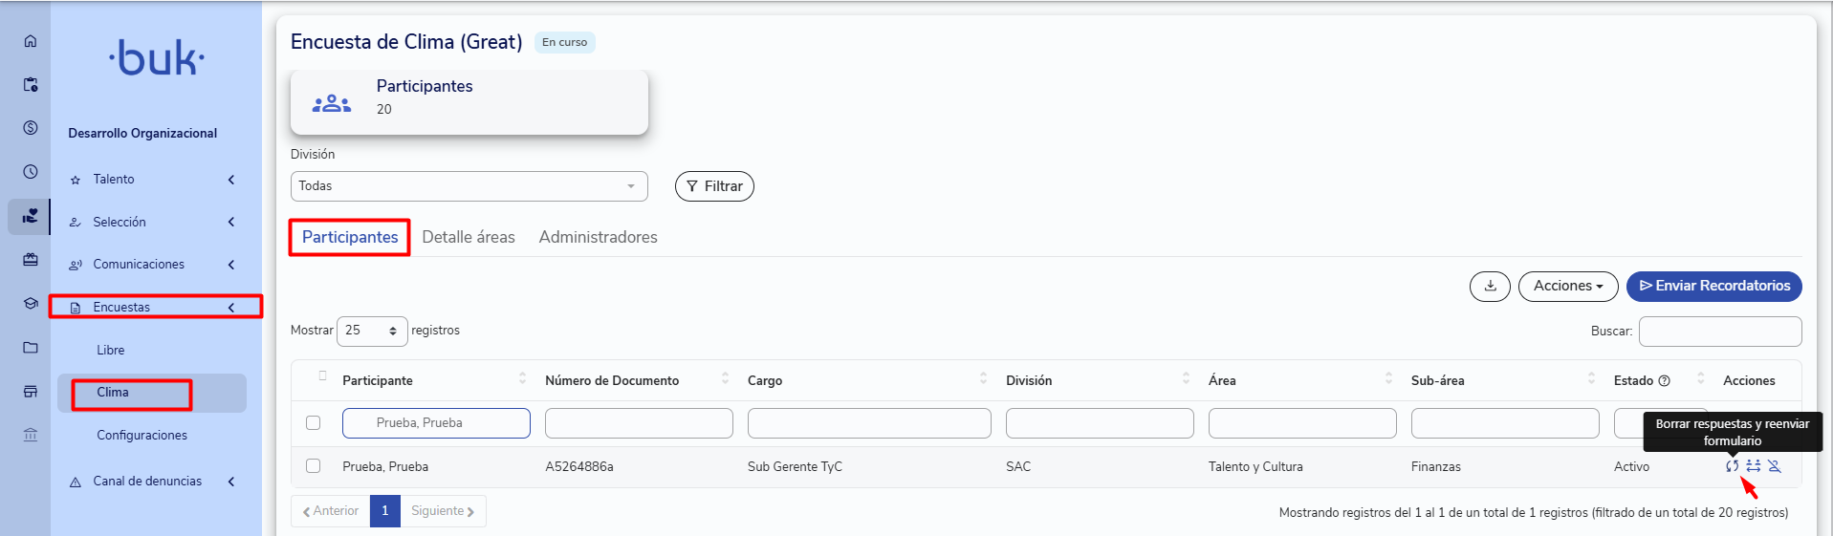Click the dollar coin icon in left rail

31,128
